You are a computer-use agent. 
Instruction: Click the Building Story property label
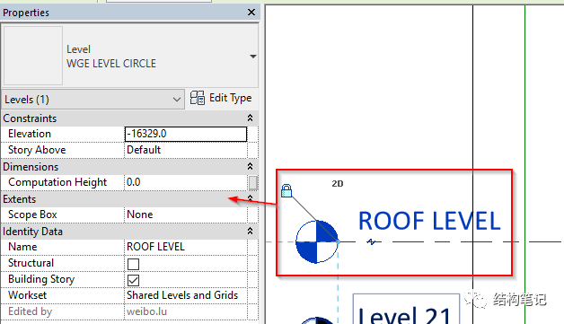(x=41, y=279)
